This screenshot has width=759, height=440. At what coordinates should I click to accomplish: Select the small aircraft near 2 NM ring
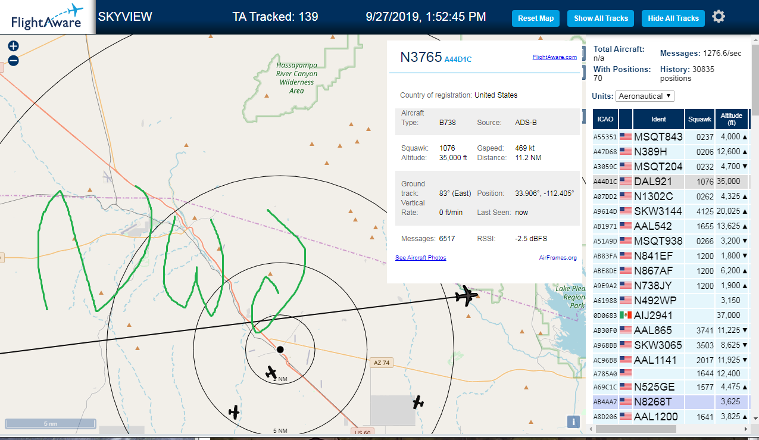point(271,373)
